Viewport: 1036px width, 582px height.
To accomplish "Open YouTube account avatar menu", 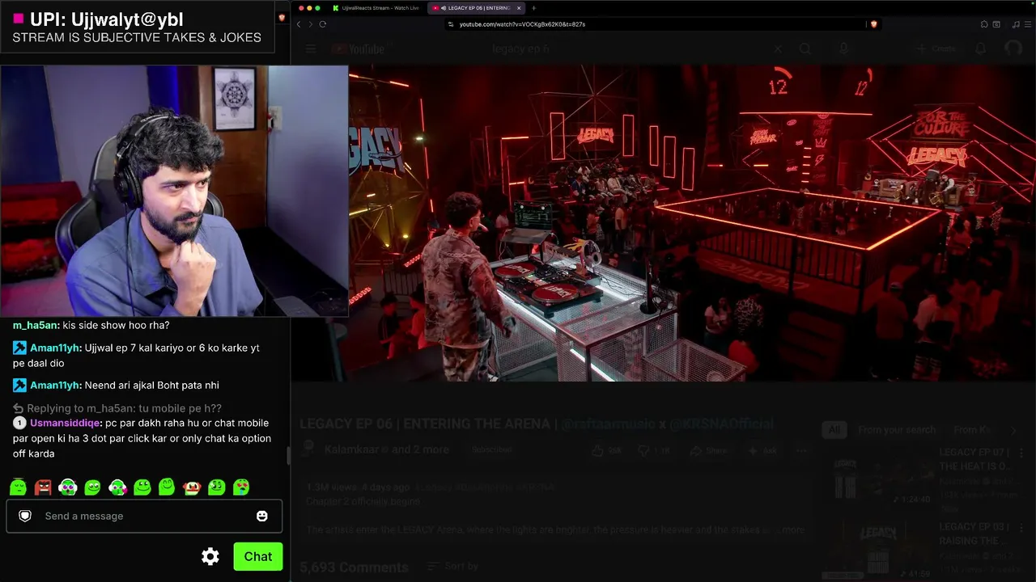I will [1013, 48].
